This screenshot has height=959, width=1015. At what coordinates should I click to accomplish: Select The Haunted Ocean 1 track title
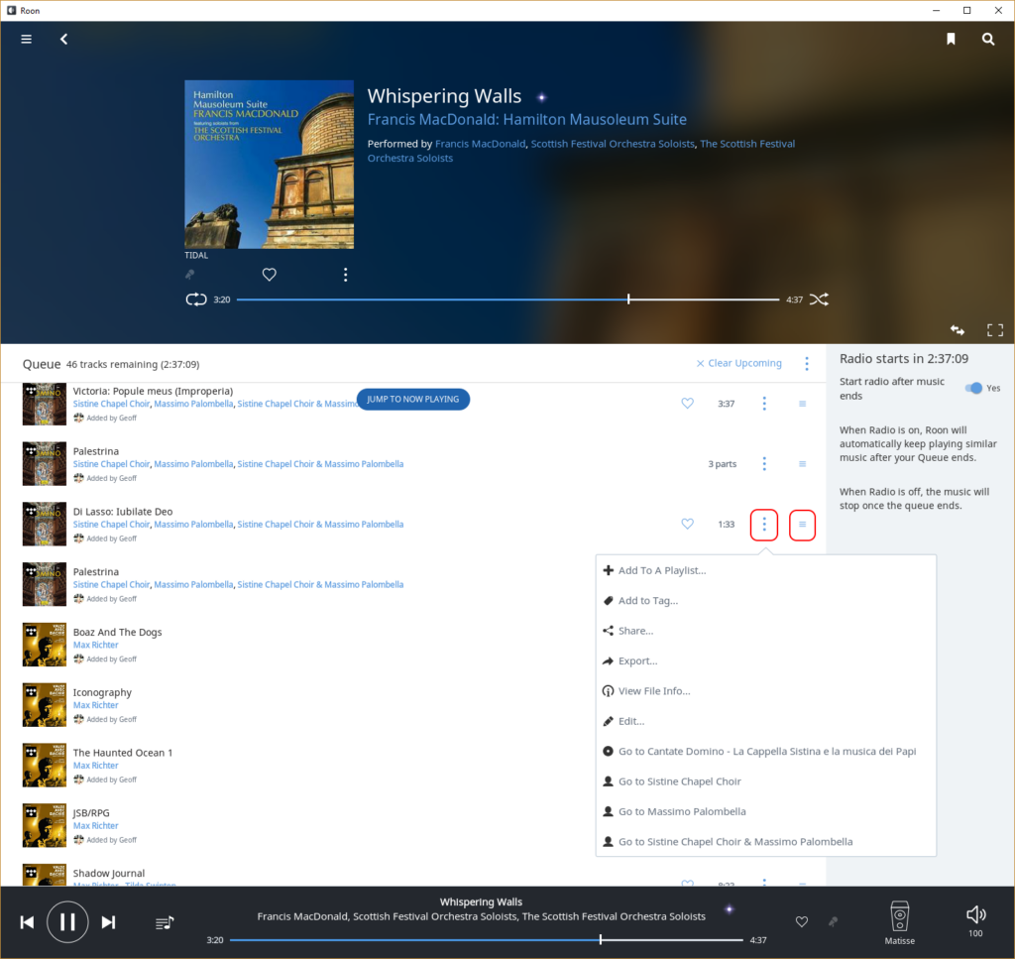[x=122, y=753]
